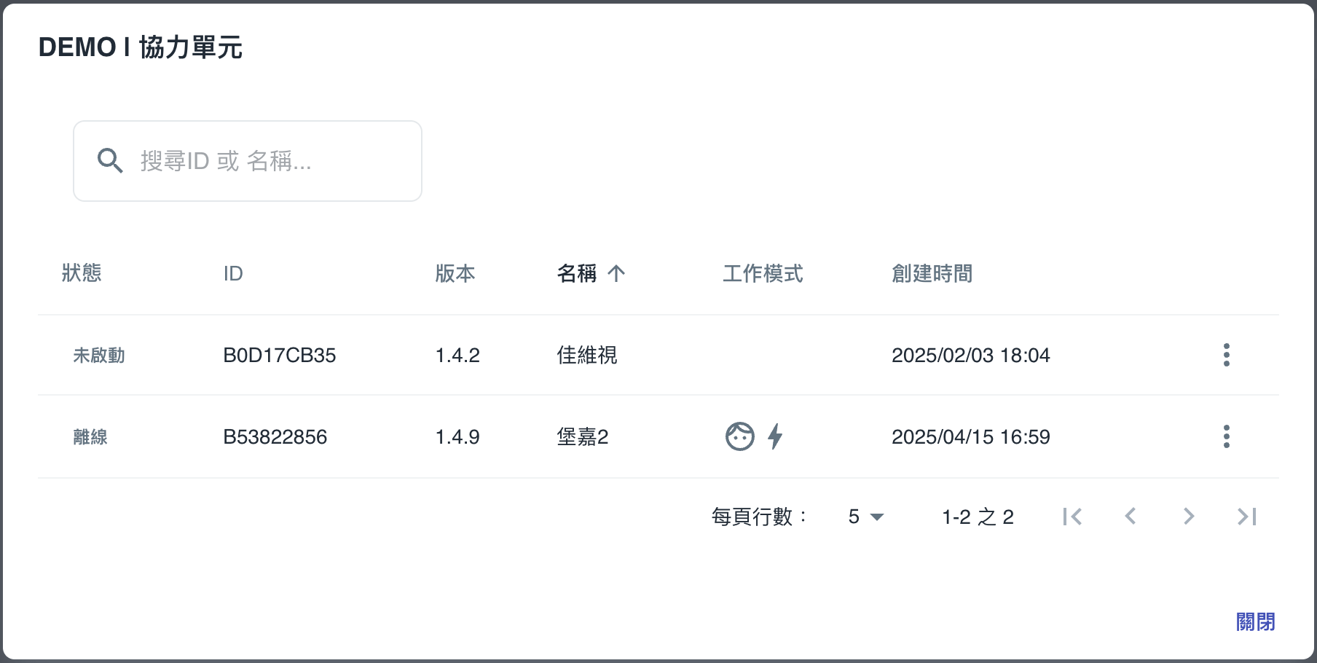Screen dimensions: 1317x663
Task: Sort table by 創建時間 column header
Action: [x=932, y=273]
